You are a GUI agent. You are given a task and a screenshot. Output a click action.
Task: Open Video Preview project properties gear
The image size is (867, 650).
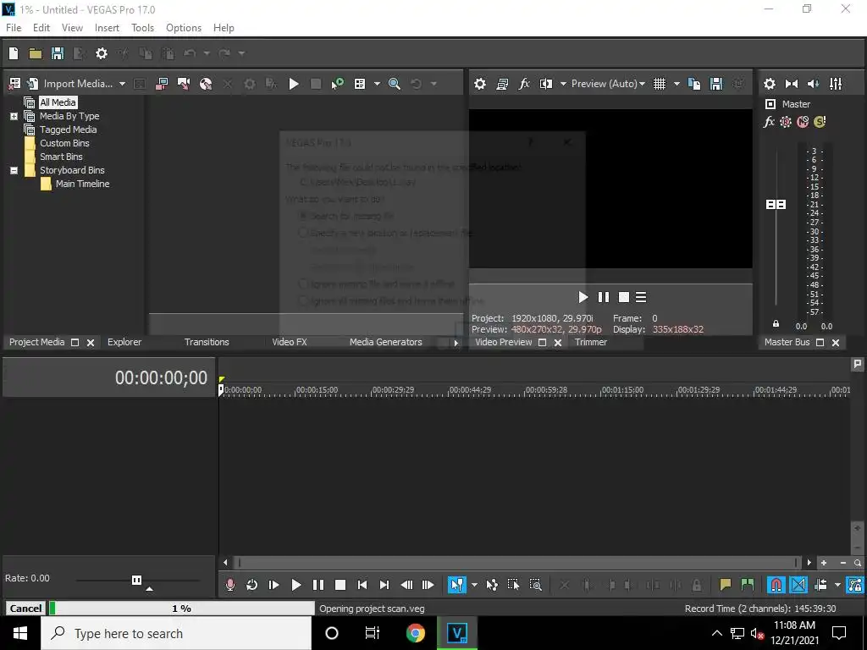[480, 84]
